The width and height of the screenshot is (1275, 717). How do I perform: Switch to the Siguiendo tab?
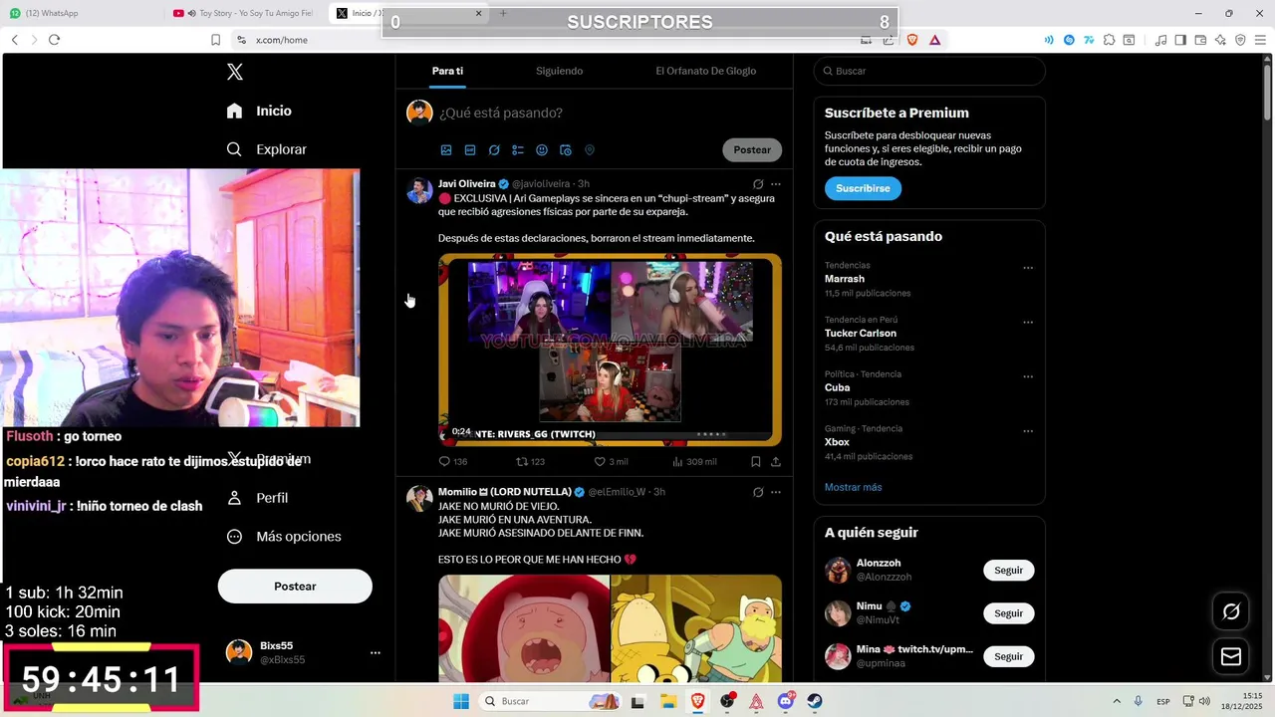pyautogui.click(x=559, y=71)
